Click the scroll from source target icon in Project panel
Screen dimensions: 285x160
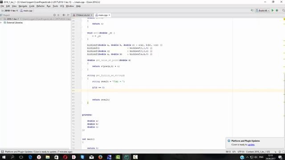tap(54, 15)
